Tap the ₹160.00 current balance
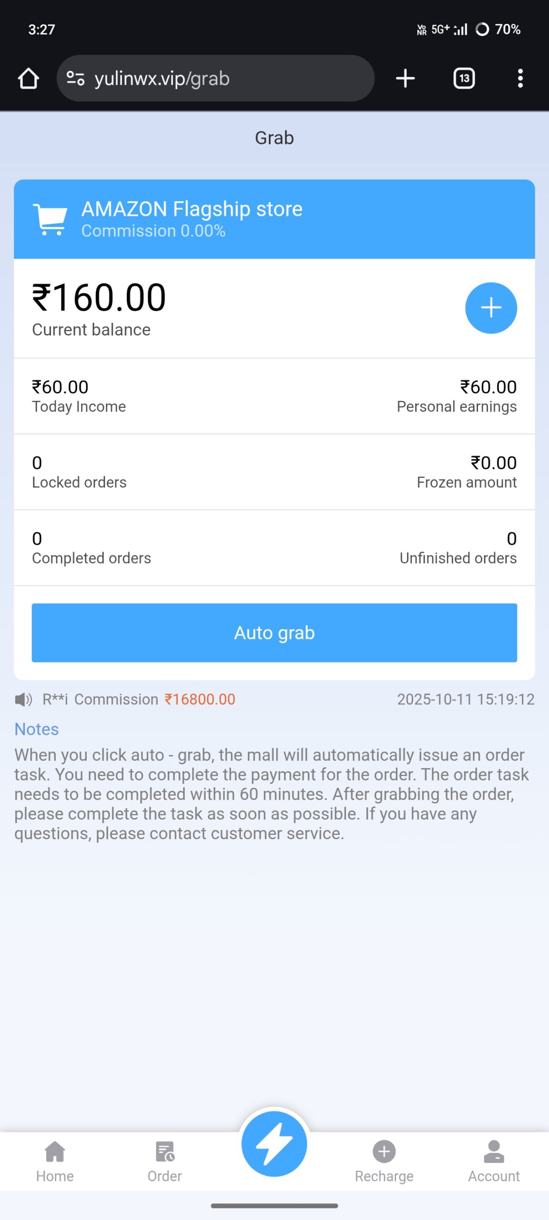Image resolution: width=549 pixels, height=1220 pixels. 99,298
